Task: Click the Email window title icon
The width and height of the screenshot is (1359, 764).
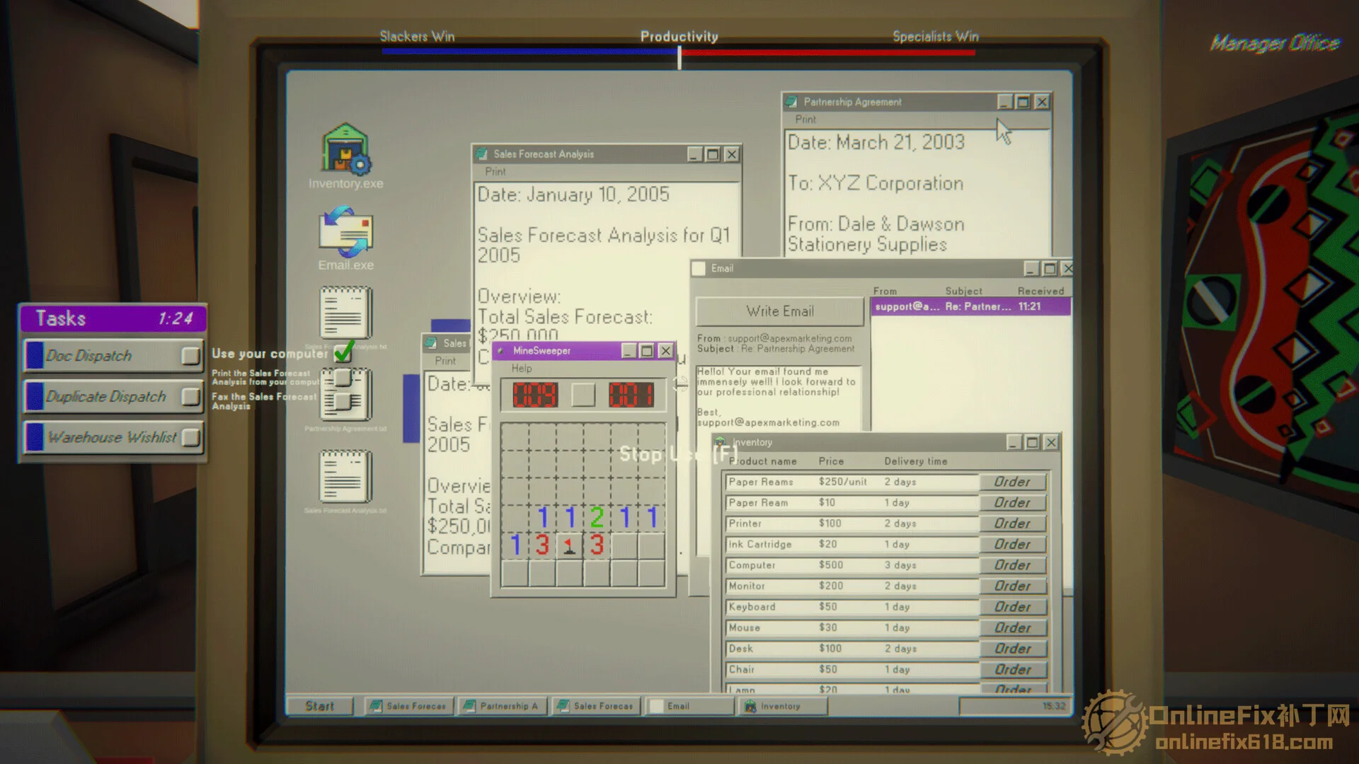Action: click(699, 268)
